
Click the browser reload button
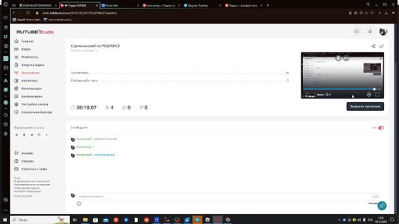point(27,12)
